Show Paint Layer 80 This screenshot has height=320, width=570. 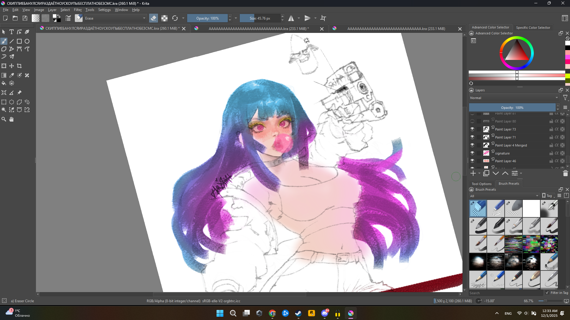point(472,121)
